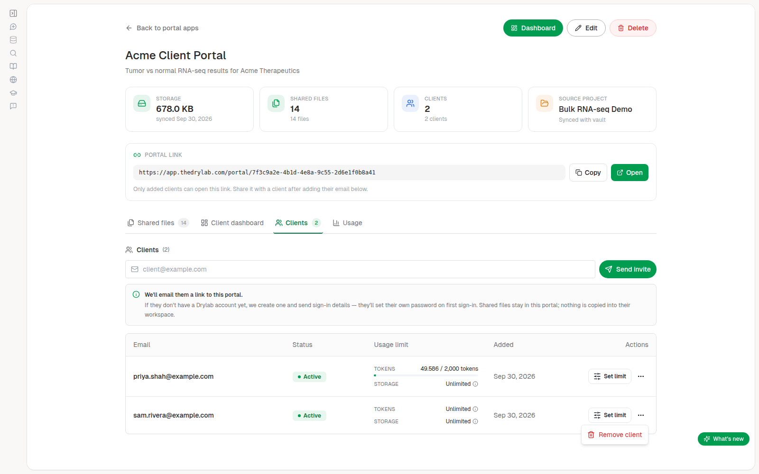The image size is (759, 474).
Task: Open the portal Dashboard button
Action: point(533,28)
